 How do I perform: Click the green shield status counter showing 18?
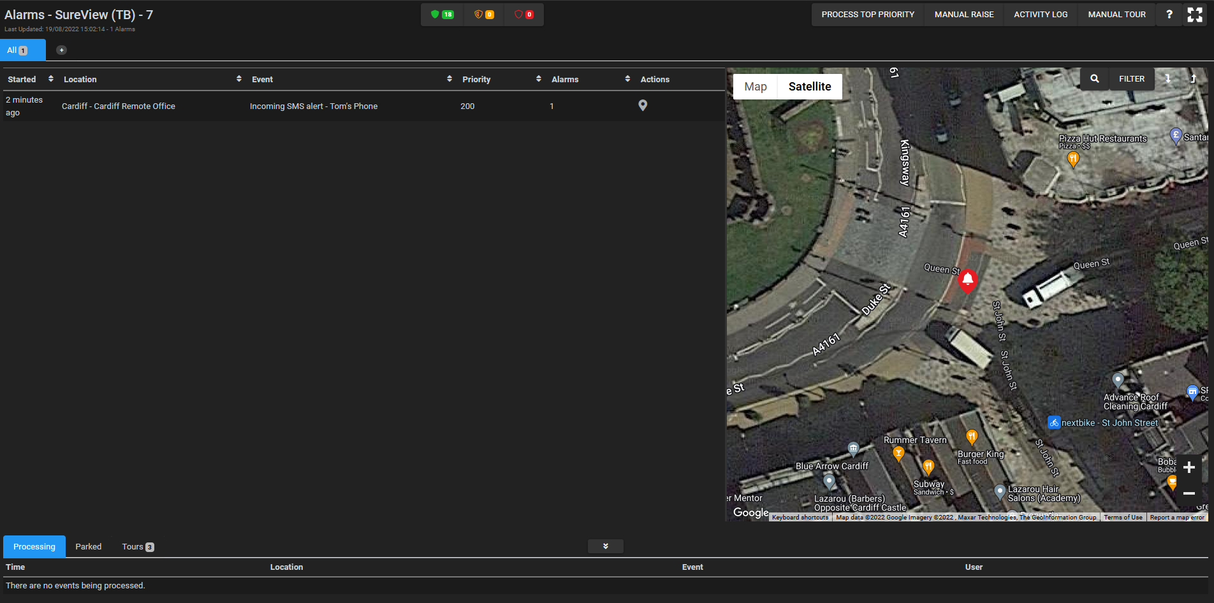pos(442,15)
